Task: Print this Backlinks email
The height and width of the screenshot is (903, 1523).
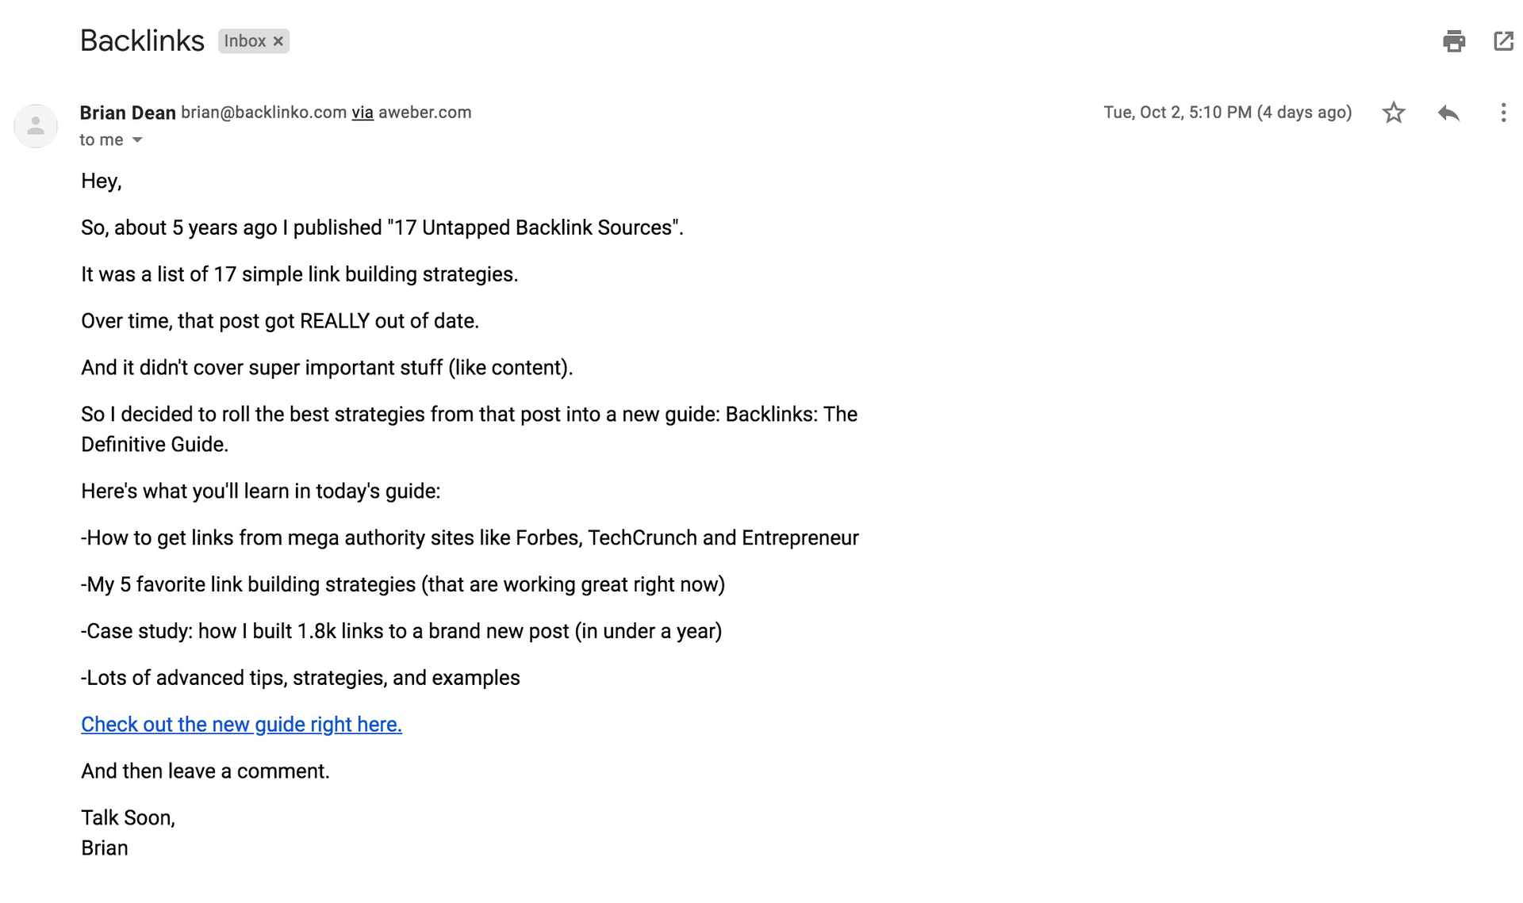Action: [x=1453, y=41]
